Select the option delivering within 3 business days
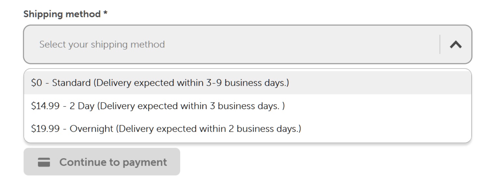The image size is (489, 185). coord(247,106)
